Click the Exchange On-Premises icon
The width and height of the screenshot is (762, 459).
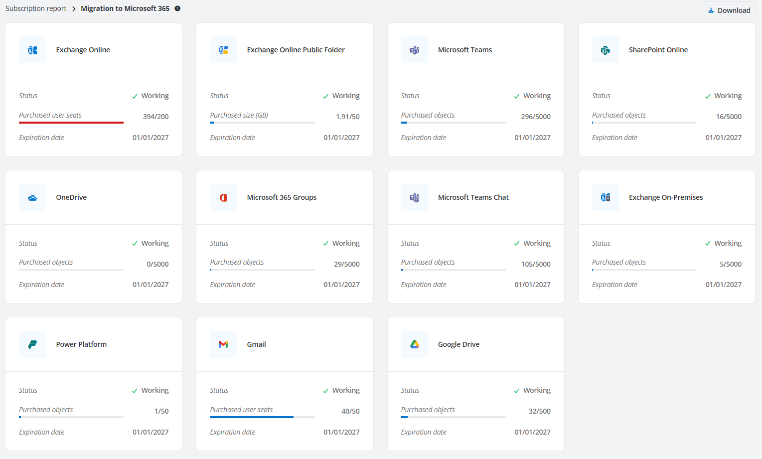(x=606, y=197)
